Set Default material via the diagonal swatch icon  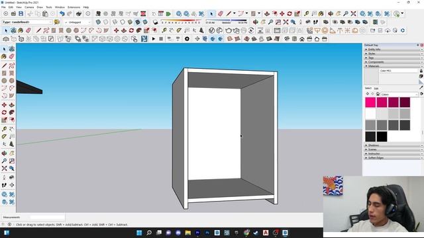point(421,81)
